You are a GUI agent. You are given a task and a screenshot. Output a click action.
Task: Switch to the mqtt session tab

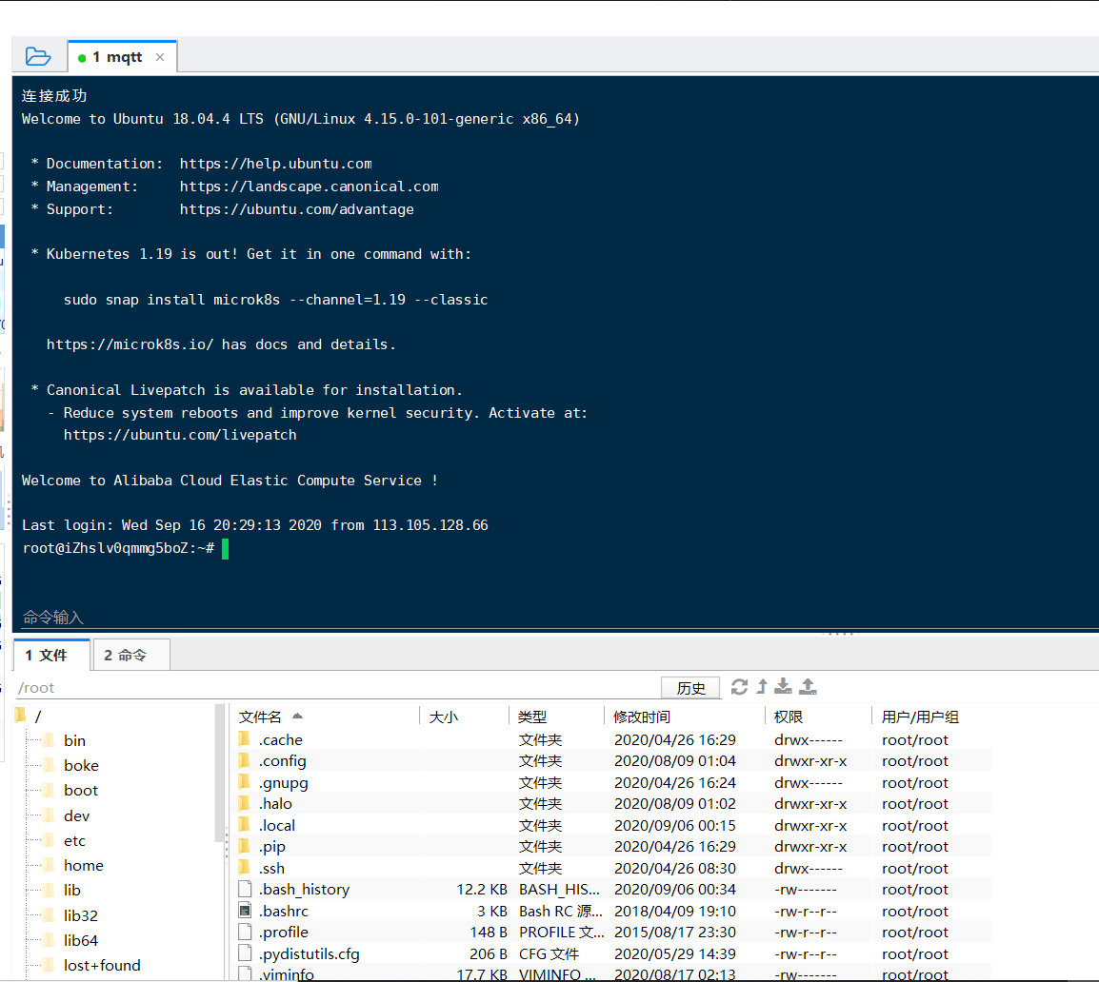click(x=115, y=57)
